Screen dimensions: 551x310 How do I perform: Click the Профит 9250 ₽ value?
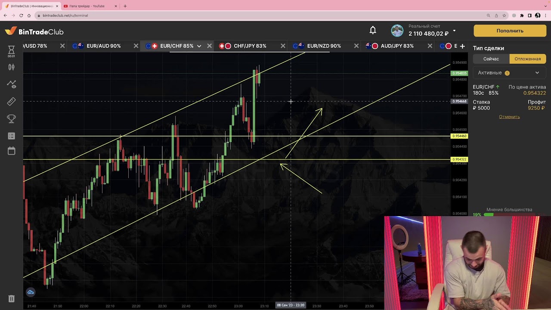coord(537,108)
